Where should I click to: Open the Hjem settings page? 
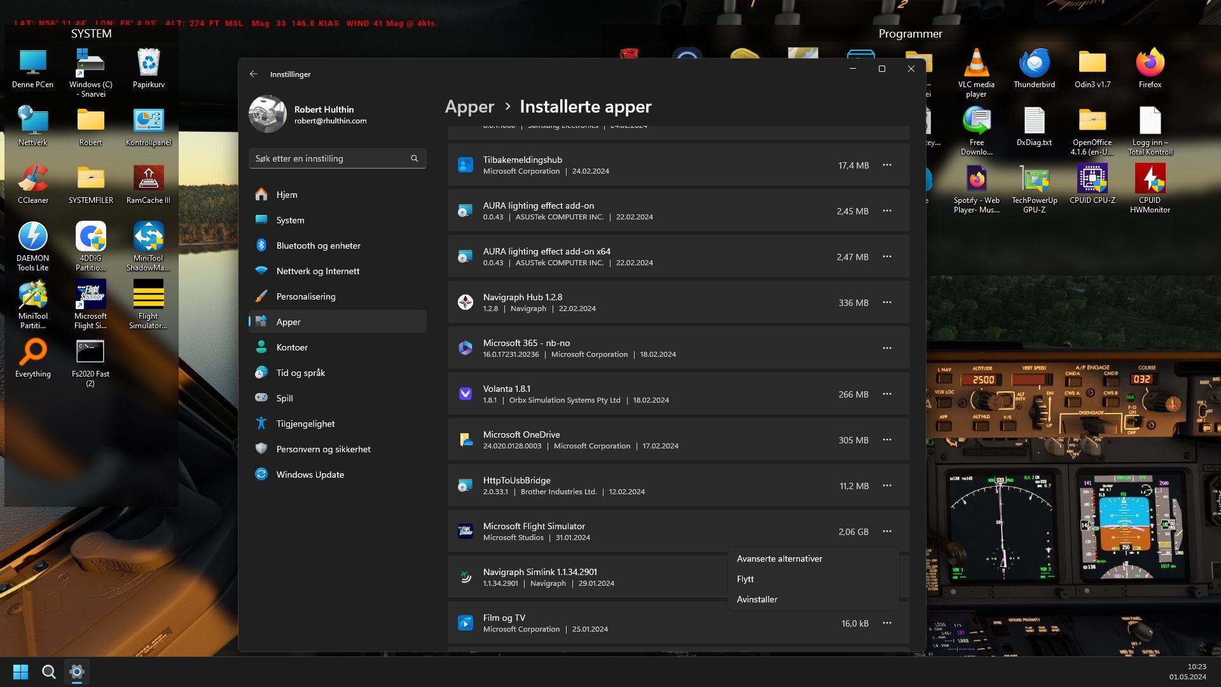pos(337,195)
